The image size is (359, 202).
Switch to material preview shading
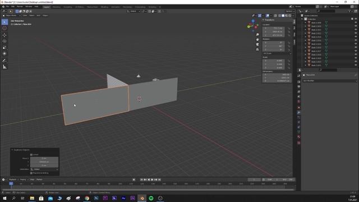click(287, 16)
